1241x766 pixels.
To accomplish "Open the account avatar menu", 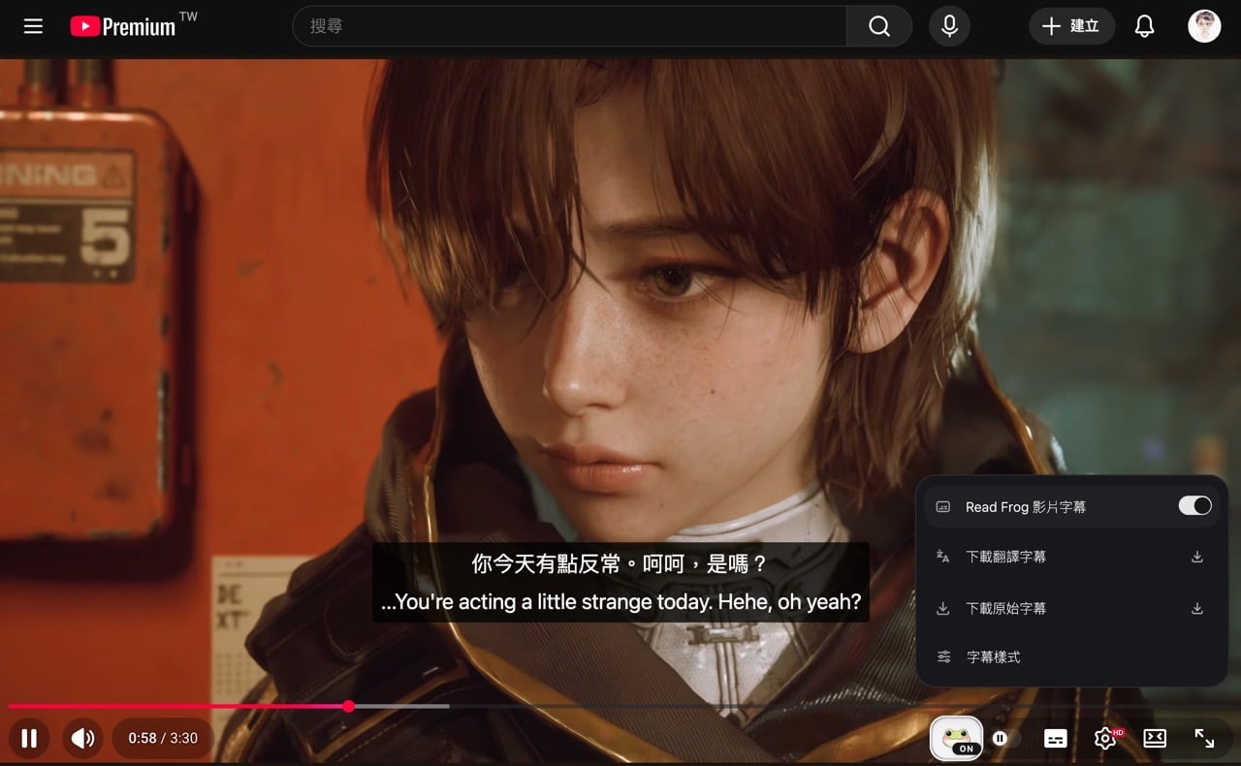I will [1204, 26].
